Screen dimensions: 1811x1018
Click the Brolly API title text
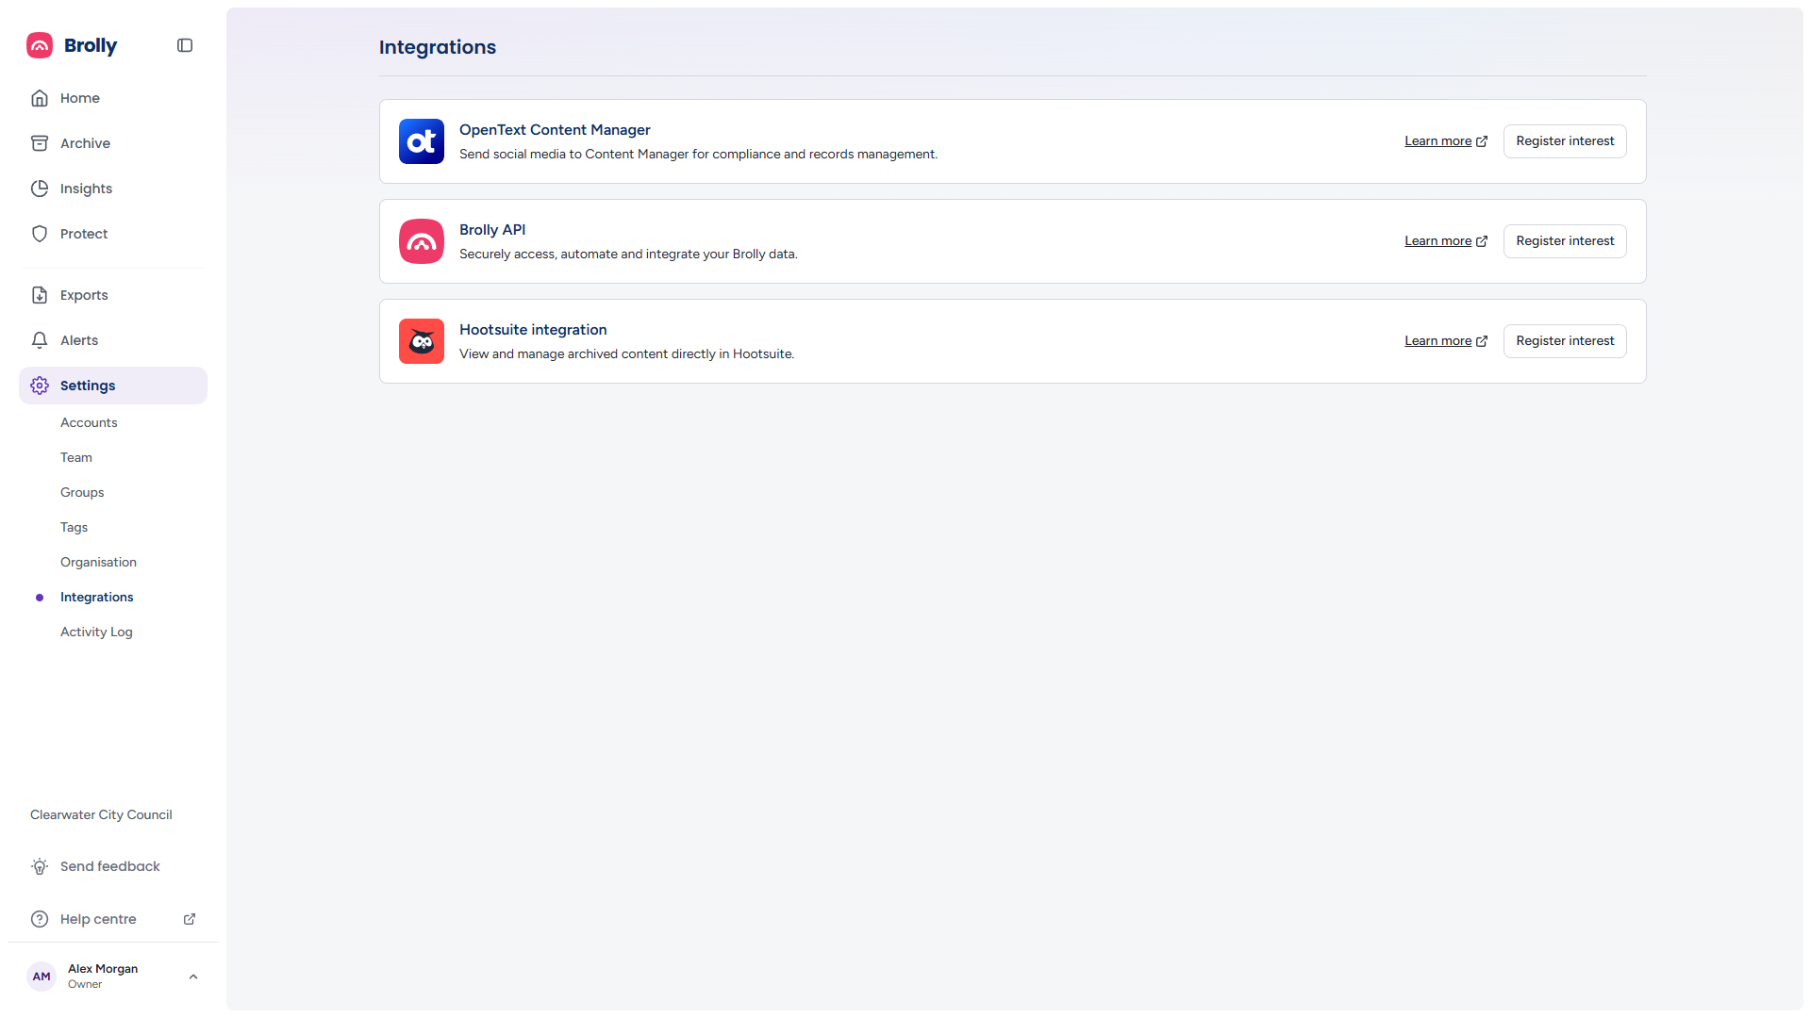pos(492,230)
